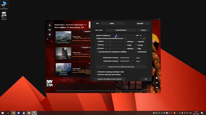
Task: Minimize the DayZavr launcher window
Action: click(x=155, y=19)
